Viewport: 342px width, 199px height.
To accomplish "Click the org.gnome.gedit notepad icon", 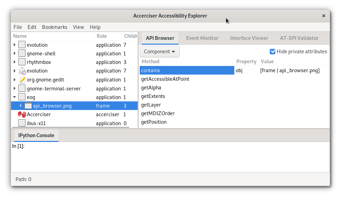I will tap(22, 80).
